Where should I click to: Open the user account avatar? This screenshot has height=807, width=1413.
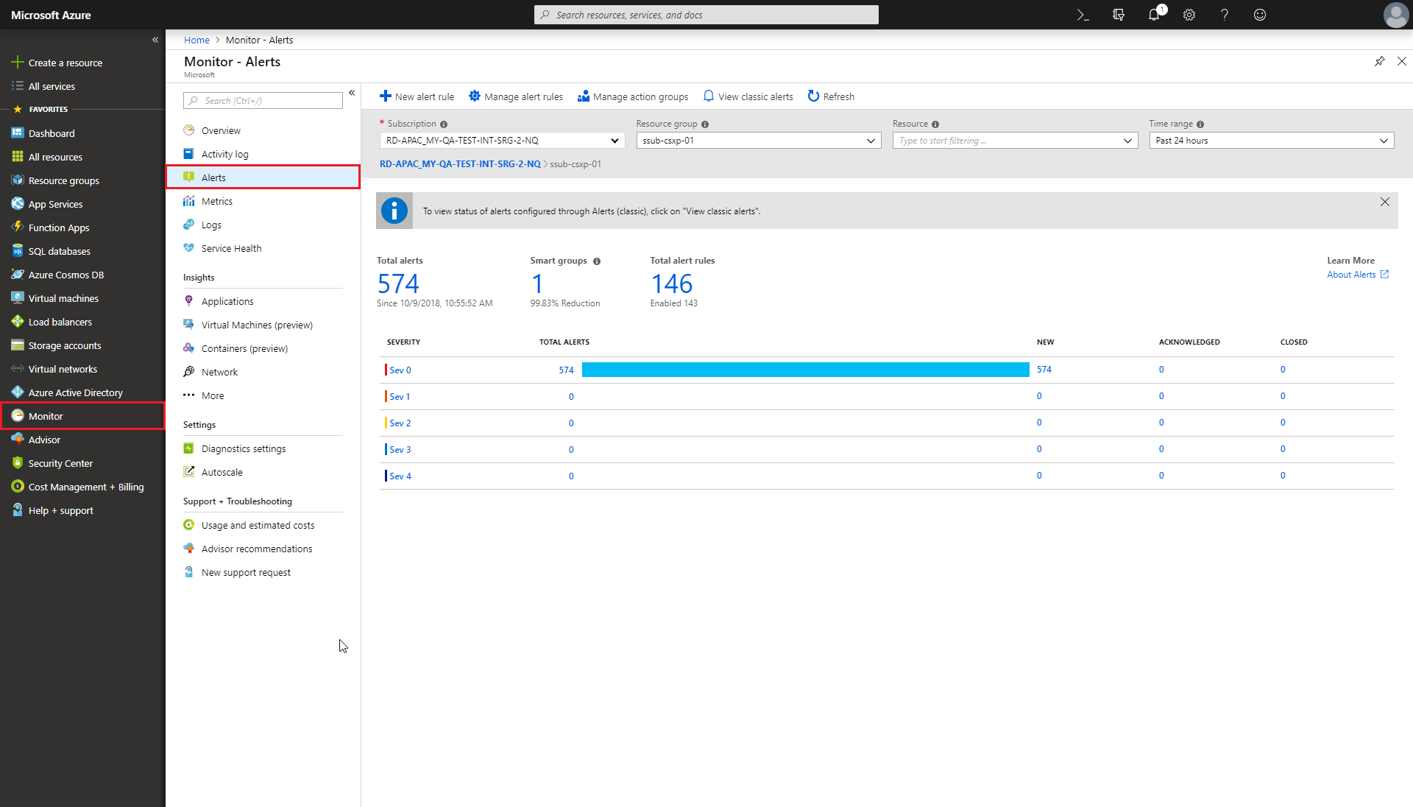pyautogui.click(x=1395, y=15)
